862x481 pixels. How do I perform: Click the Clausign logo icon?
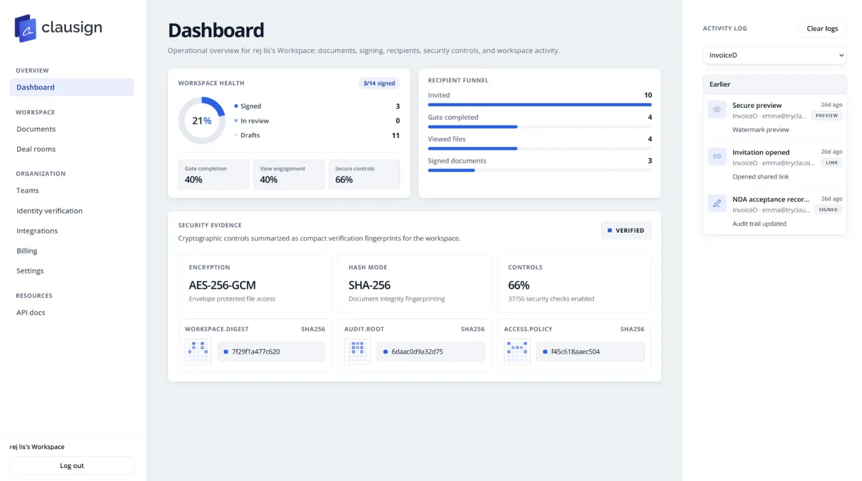point(26,28)
